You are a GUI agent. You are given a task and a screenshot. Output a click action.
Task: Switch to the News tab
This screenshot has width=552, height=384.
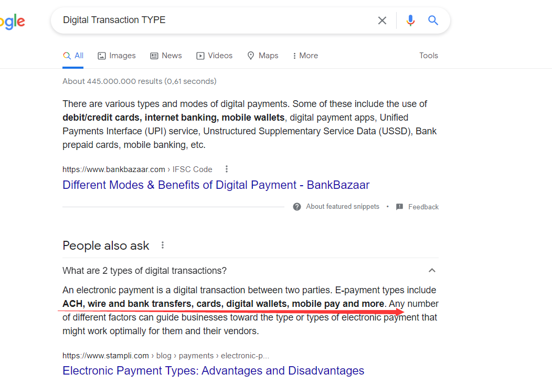coord(166,56)
